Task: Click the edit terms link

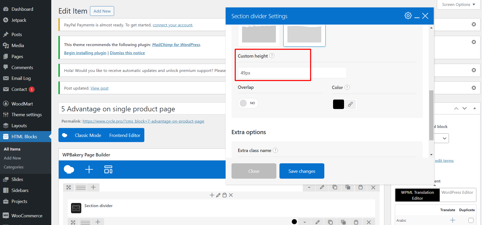Action: pos(444,160)
